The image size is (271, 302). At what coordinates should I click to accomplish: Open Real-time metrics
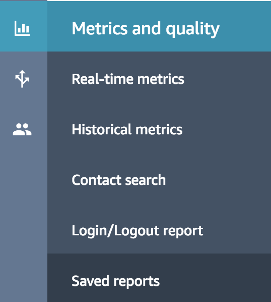[x=159, y=79]
